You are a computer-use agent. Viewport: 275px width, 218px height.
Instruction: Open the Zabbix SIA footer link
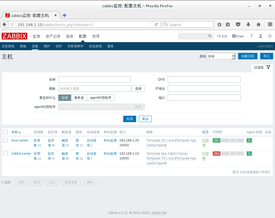[159, 213]
